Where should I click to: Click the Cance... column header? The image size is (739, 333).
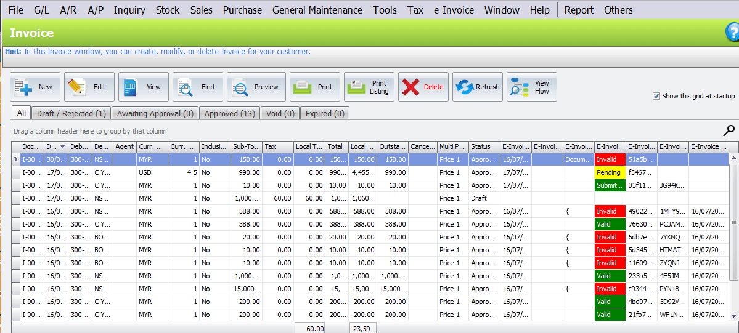[x=423, y=146]
